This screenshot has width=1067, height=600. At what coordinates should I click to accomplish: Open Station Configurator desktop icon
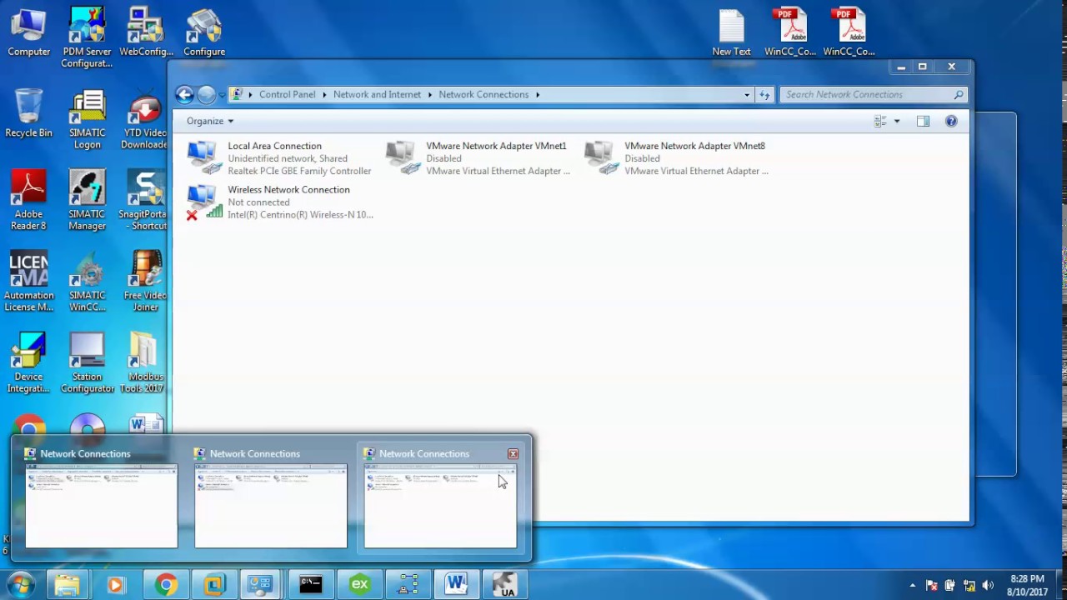click(87, 363)
